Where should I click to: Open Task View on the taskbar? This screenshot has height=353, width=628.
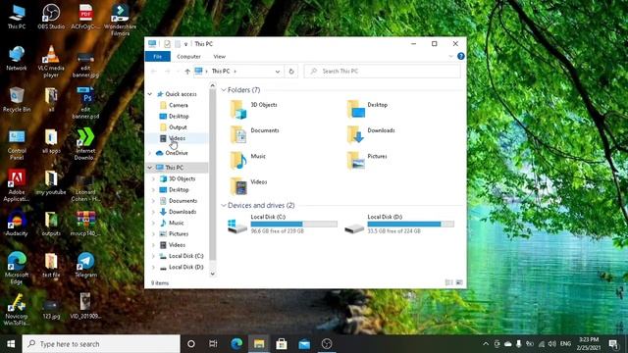point(213,344)
